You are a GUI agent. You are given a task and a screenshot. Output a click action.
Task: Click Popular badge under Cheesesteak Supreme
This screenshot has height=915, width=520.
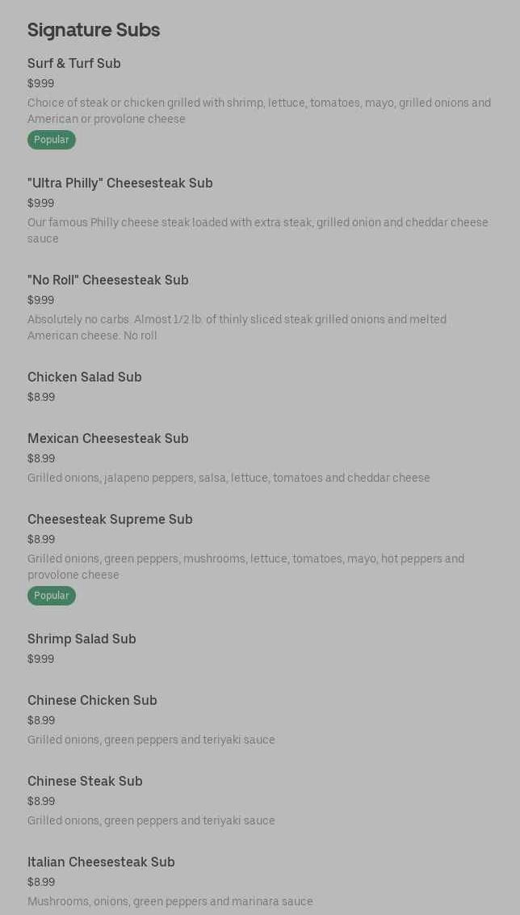(52, 596)
